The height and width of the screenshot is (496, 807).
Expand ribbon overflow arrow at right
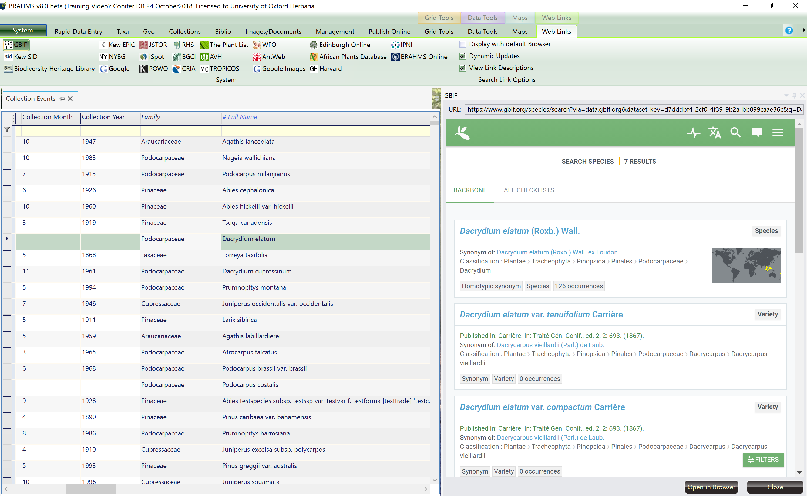tap(804, 30)
